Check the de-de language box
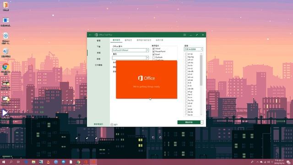The image size is (293, 165). coord(186,88)
